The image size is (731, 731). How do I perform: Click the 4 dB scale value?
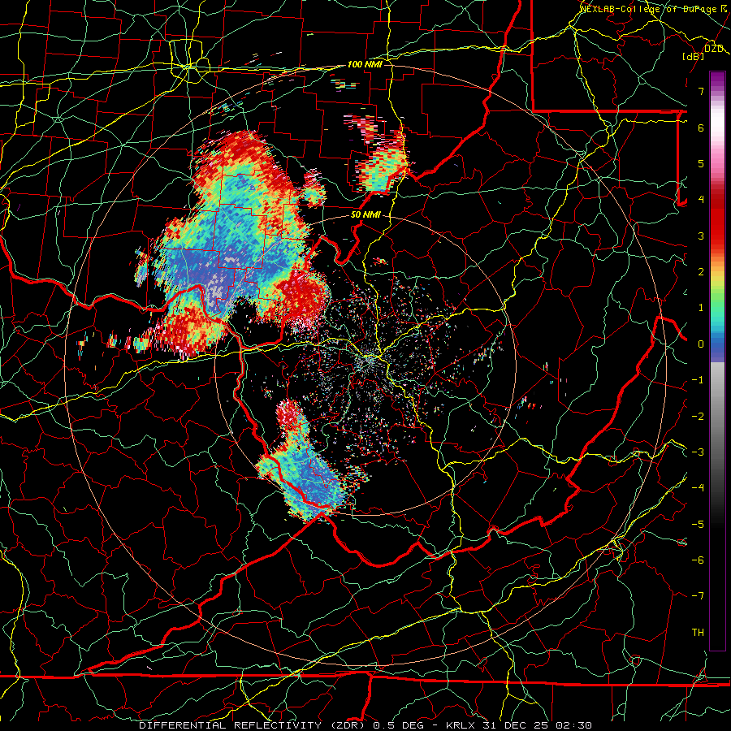pyautogui.click(x=701, y=200)
